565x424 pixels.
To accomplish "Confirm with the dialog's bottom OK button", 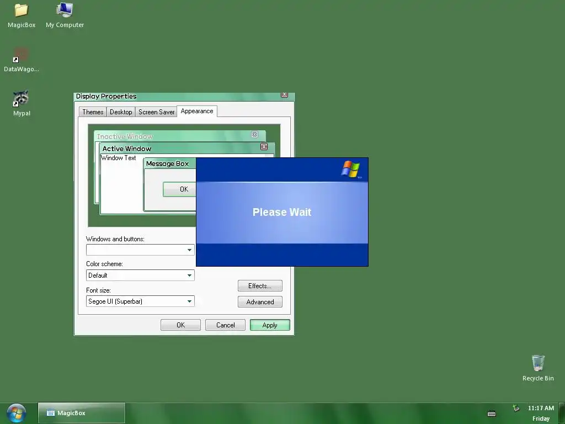I will 180,325.
